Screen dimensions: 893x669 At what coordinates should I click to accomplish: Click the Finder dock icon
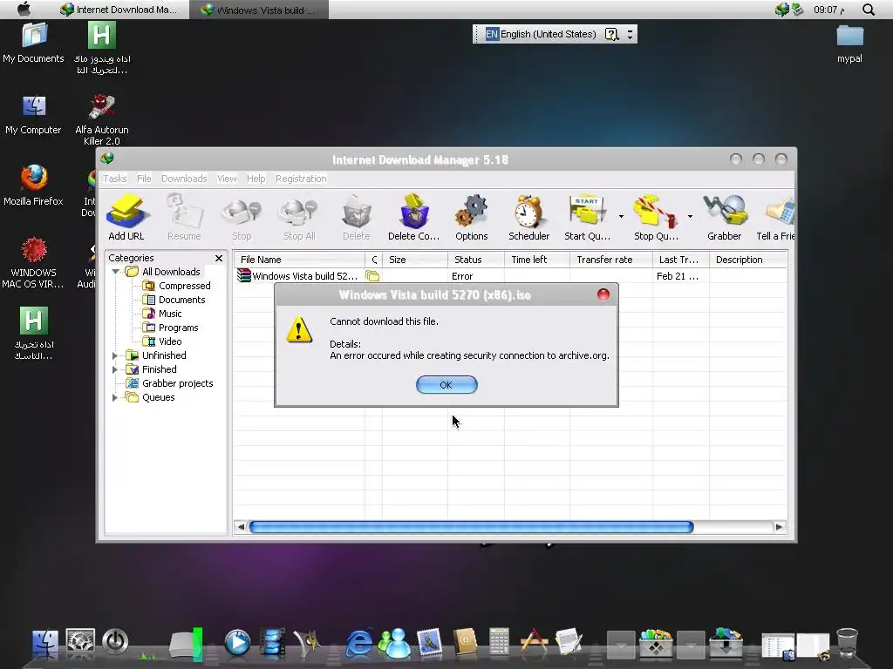(x=45, y=644)
